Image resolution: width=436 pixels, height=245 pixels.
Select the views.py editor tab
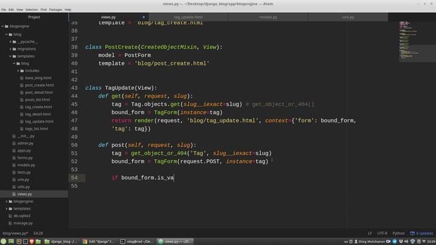tap(108, 17)
